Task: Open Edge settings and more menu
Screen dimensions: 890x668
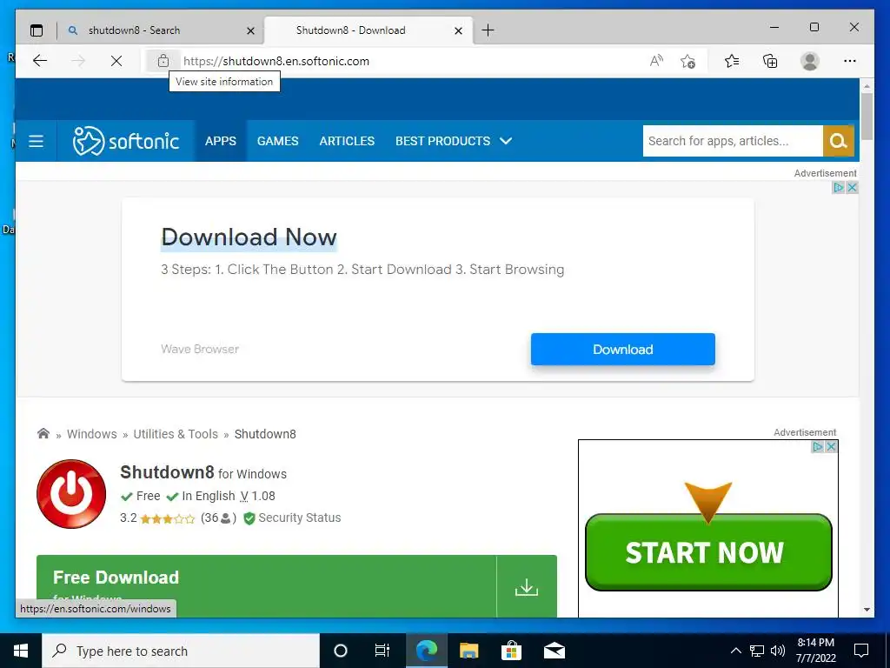Action: pos(850,61)
